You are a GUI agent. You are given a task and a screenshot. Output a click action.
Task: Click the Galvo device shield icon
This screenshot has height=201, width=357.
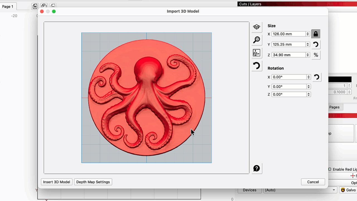pos(343,190)
